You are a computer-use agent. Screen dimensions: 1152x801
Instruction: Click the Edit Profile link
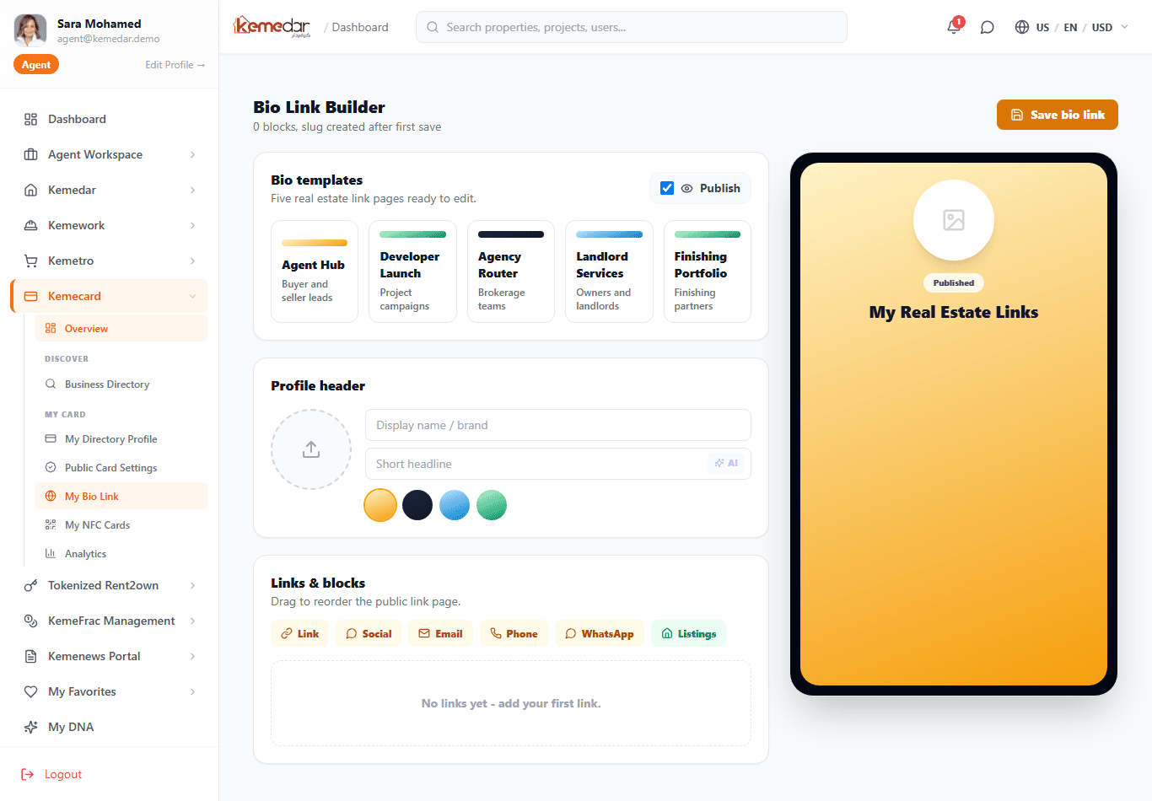(175, 64)
